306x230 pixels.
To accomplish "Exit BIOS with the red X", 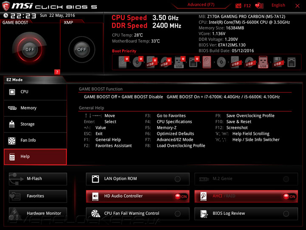I will 297,6.
